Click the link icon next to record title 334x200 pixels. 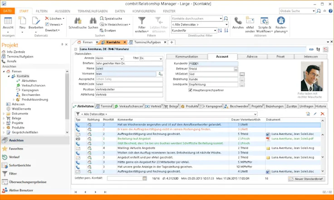[311, 49]
